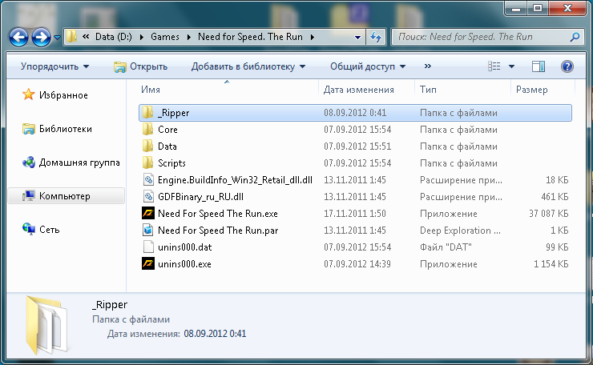593x365 pixels.
Task: Expand the arrow after Data (D:) breadcrumb
Action: (x=142, y=37)
